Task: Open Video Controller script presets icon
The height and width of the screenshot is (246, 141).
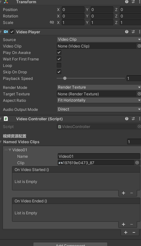Action: click(x=133, y=119)
